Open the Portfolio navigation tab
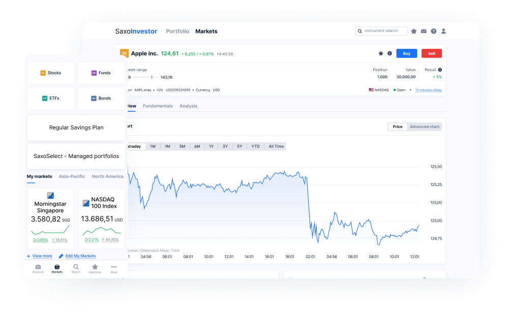 pos(177,31)
